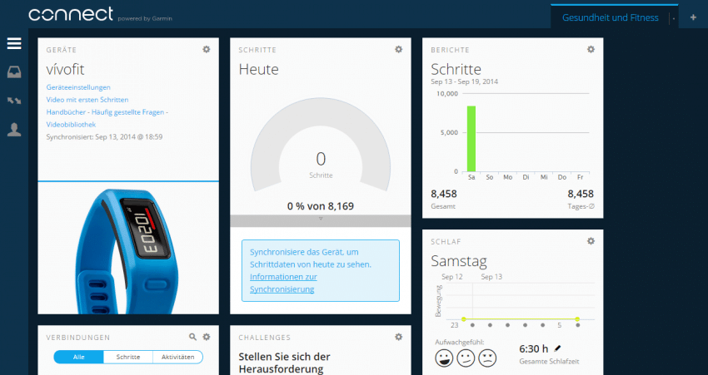The image size is (708, 375).
Task: Toggle Verbindungen filter to Aktivitäten
Action: [x=177, y=357]
